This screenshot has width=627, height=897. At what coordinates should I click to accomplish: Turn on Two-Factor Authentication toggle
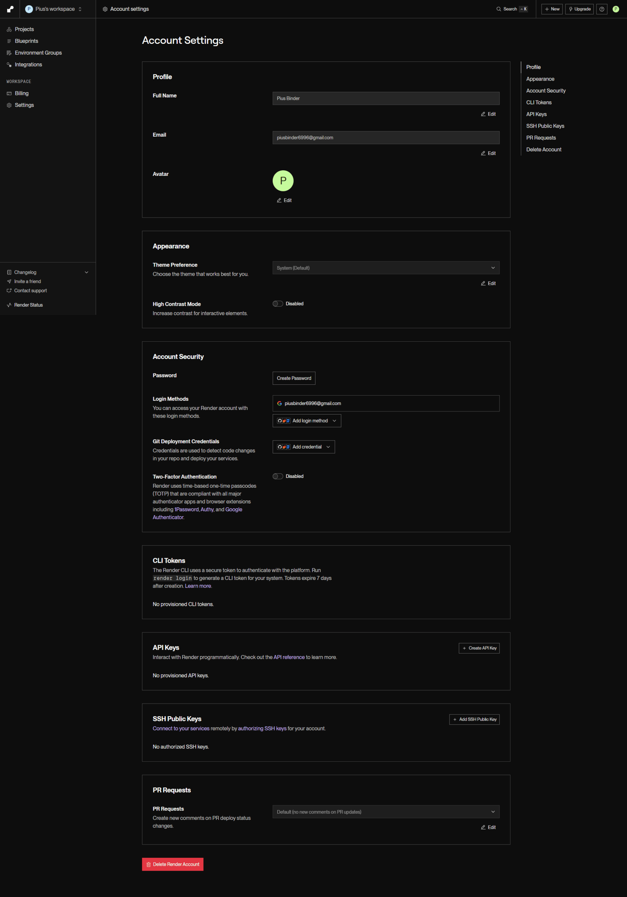(278, 476)
